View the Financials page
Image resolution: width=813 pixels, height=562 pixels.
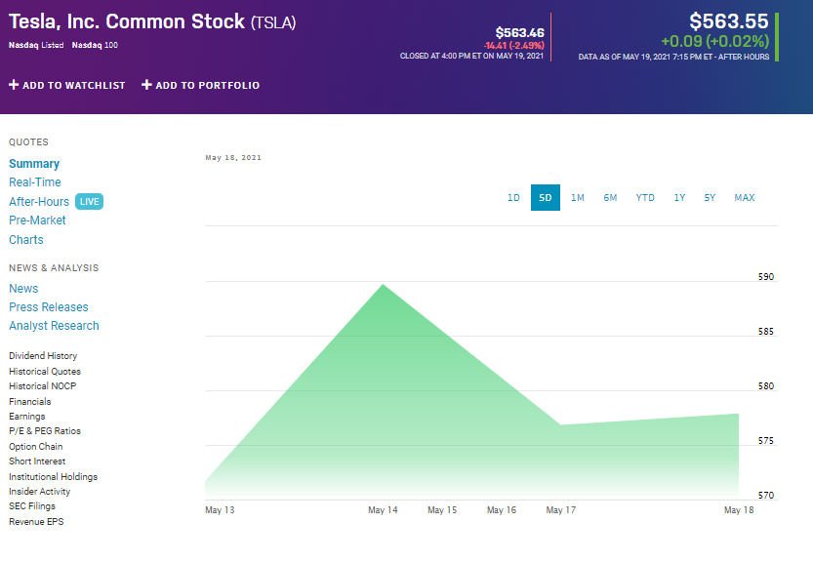pyautogui.click(x=30, y=401)
